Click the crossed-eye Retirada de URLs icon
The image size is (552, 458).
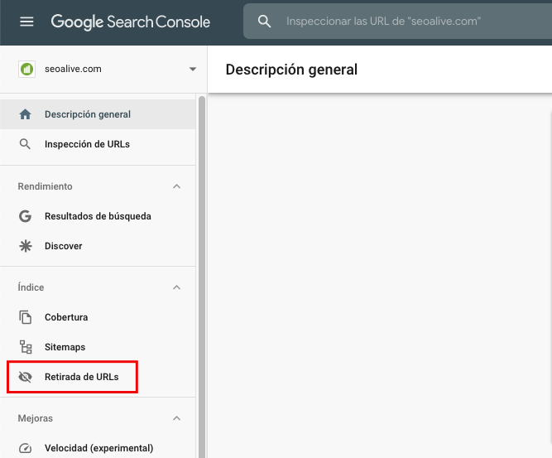click(x=25, y=377)
